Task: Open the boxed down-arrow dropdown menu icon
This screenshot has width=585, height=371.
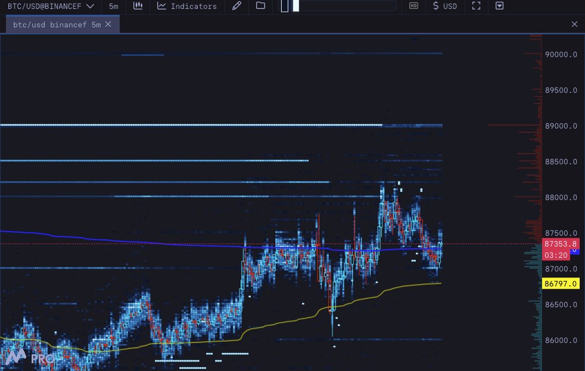Action: 500,6
